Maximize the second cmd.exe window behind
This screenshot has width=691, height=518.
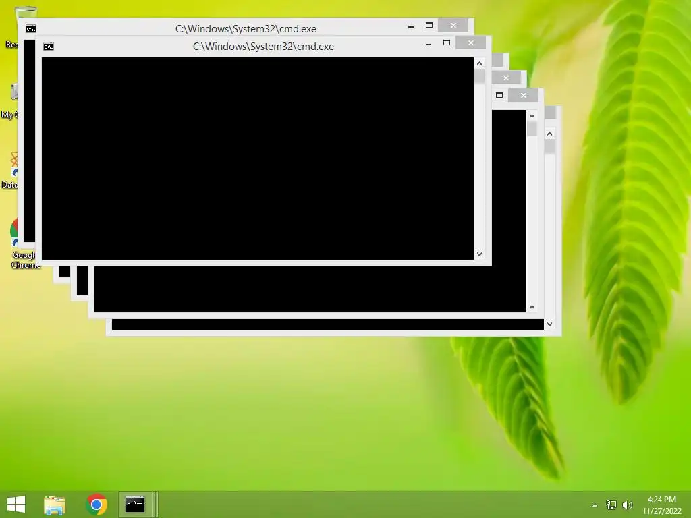(x=429, y=25)
